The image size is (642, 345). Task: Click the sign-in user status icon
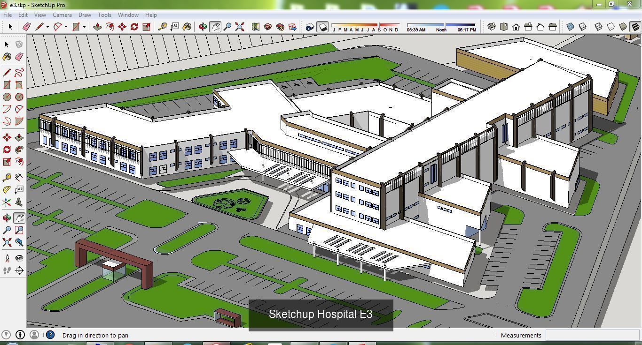tap(34, 335)
